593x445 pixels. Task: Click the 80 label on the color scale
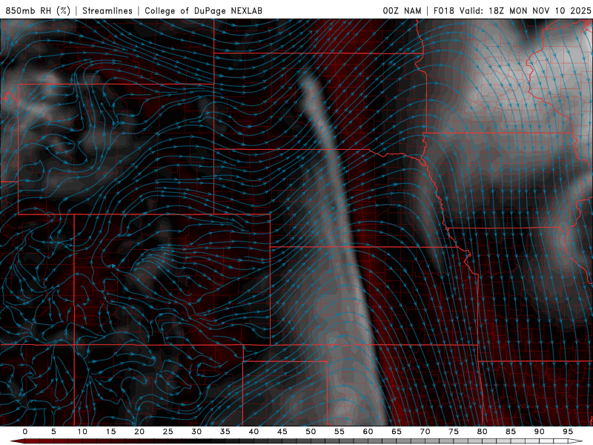point(482,432)
